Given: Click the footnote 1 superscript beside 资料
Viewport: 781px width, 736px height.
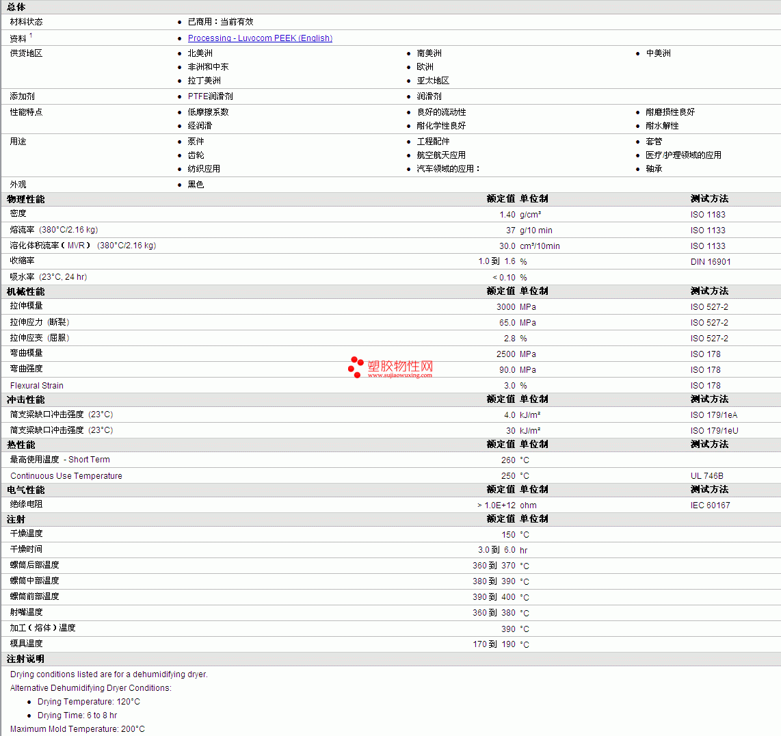Looking at the screenshot, I should [31, 36].
